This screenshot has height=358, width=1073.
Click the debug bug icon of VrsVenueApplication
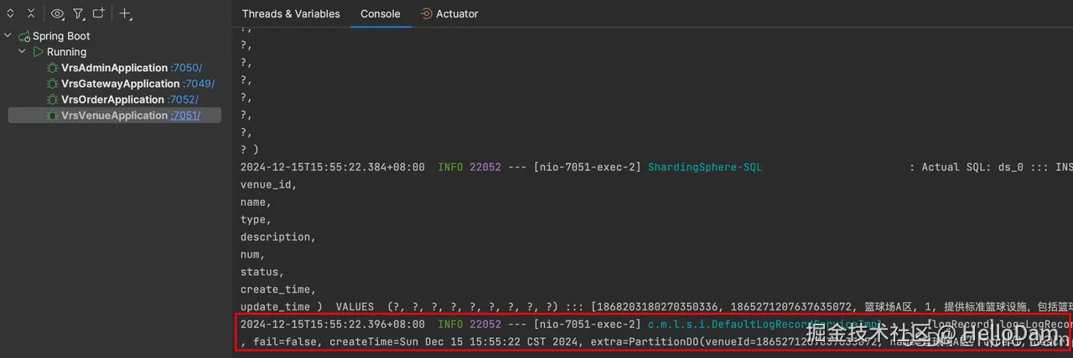(x=52, y=115)
